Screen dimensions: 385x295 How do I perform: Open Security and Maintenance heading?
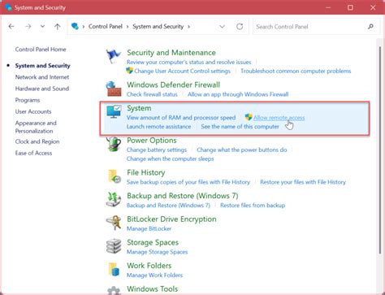(x=171, y=53)
